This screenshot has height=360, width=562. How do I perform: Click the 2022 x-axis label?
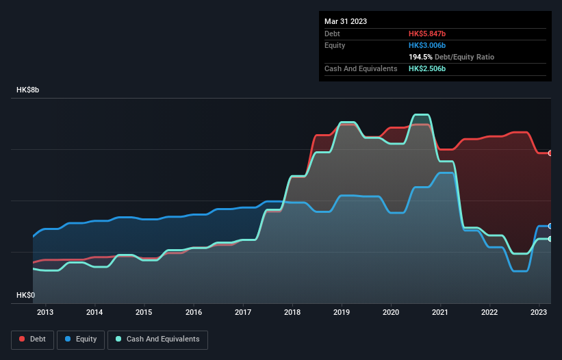pyautogui.click(x=489, y=312)
